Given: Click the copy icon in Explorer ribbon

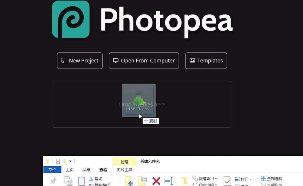Looking at the screenshot, I should pyautogui.click(x=68, y=181).
